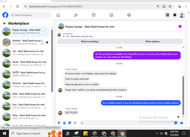
Task: Open the Windows Start menu
Action: [x=5, y=133]
